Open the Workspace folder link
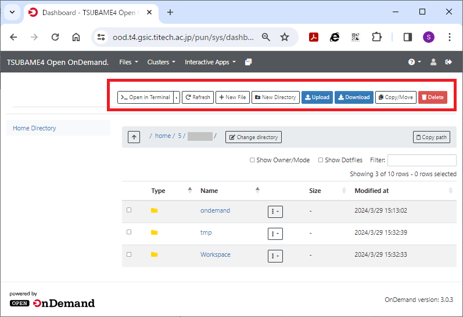463x317 pixels. click(215, 254)
